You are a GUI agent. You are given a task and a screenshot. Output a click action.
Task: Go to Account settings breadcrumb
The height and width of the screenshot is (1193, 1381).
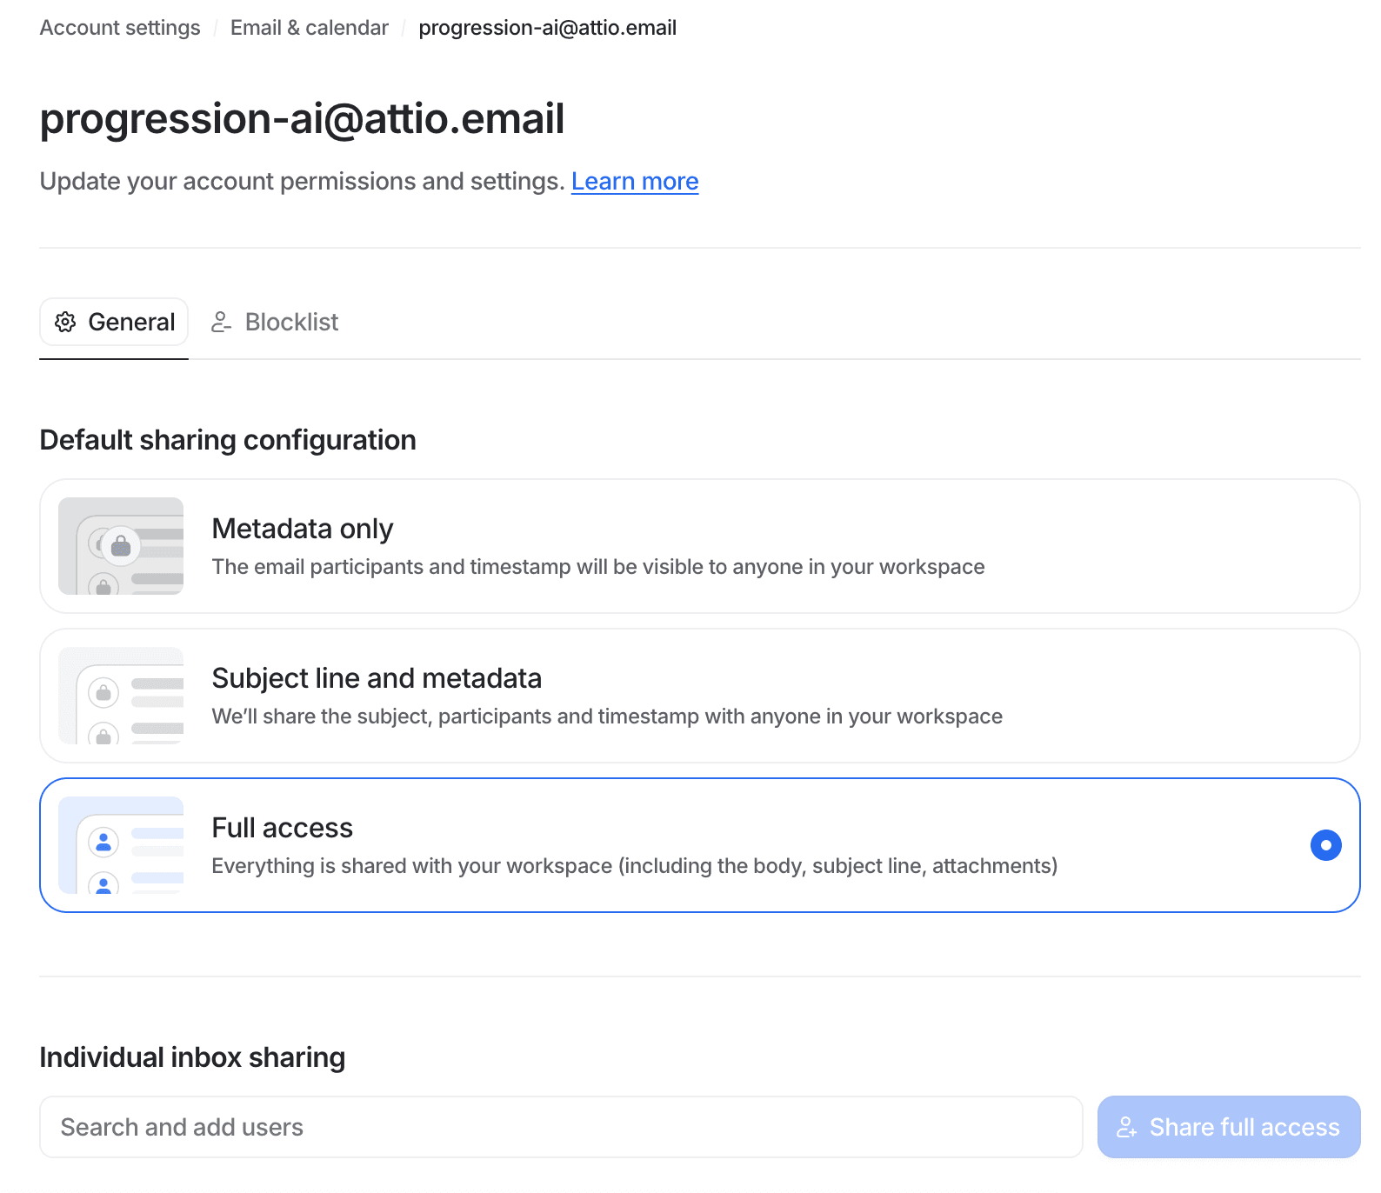(x=120, y=28)
